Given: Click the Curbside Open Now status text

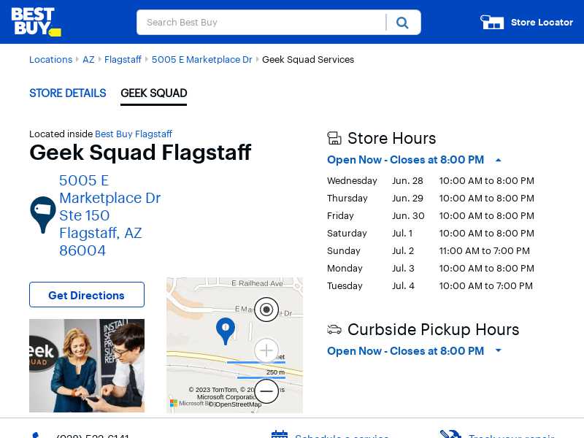Looking at the screenshot, I should click(405, 351).
